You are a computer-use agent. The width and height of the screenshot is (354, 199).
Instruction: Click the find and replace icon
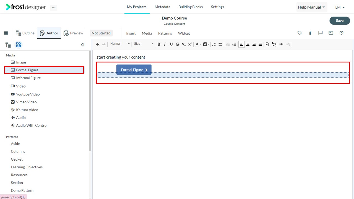pos(274,44)
